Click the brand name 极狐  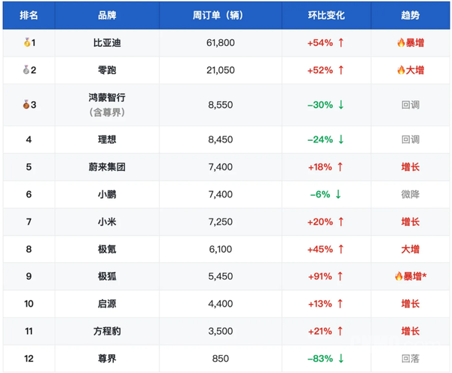[107, 276]
